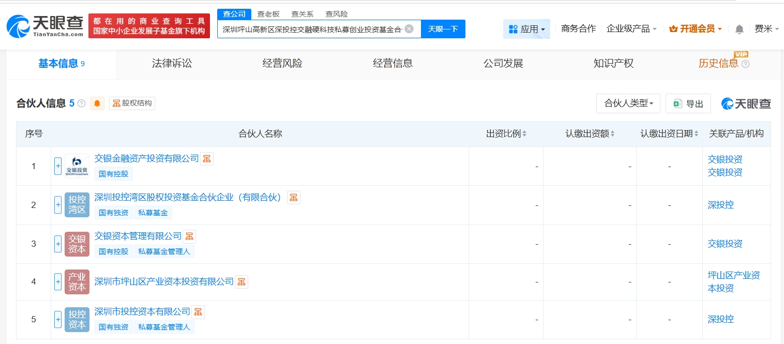Viewport: 784px width, 344px height.
Task: Select the 查公司 search mode tab
Action: (234, 14)
